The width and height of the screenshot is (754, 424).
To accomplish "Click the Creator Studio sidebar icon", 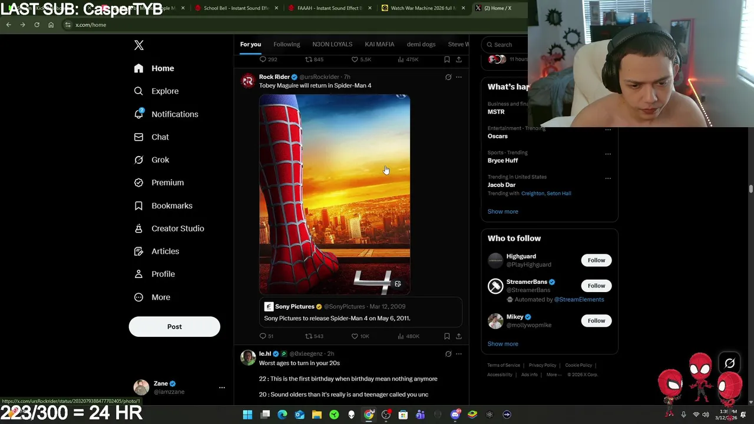I will pos(138,228).
